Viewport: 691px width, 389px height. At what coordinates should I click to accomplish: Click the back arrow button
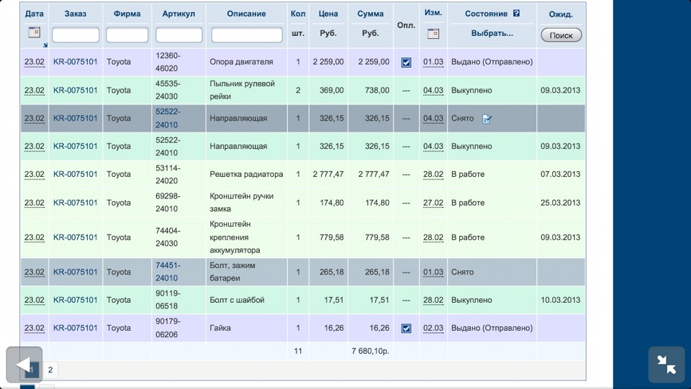tap(24, 365)
